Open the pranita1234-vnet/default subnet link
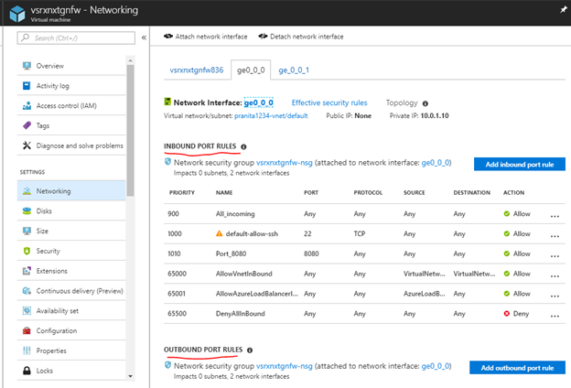571x388 pixels. point(271,116)
